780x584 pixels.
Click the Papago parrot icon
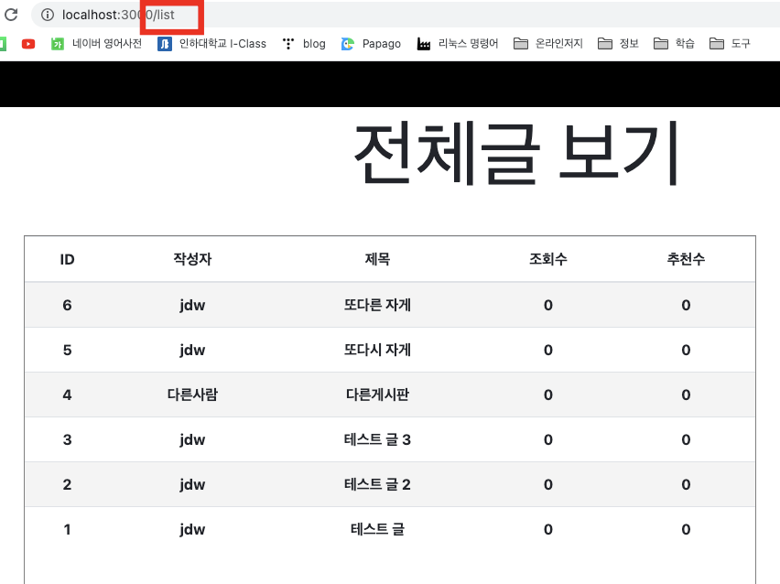click(x=348, y=44)
